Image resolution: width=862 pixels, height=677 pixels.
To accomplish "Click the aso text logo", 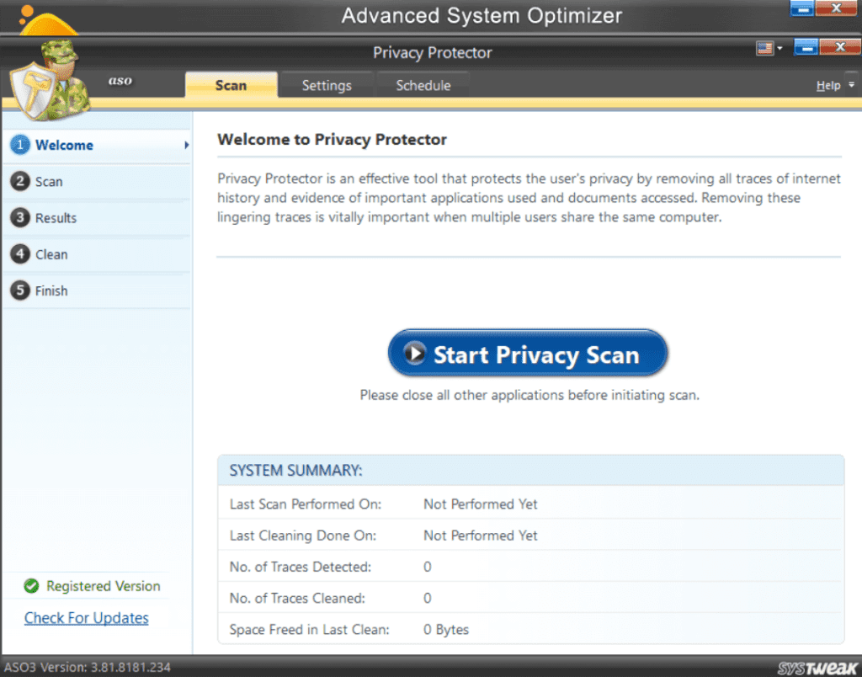I will tap(120, 81).
